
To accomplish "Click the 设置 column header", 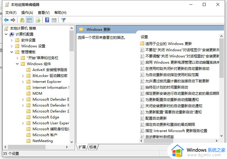I will [144, 37].
